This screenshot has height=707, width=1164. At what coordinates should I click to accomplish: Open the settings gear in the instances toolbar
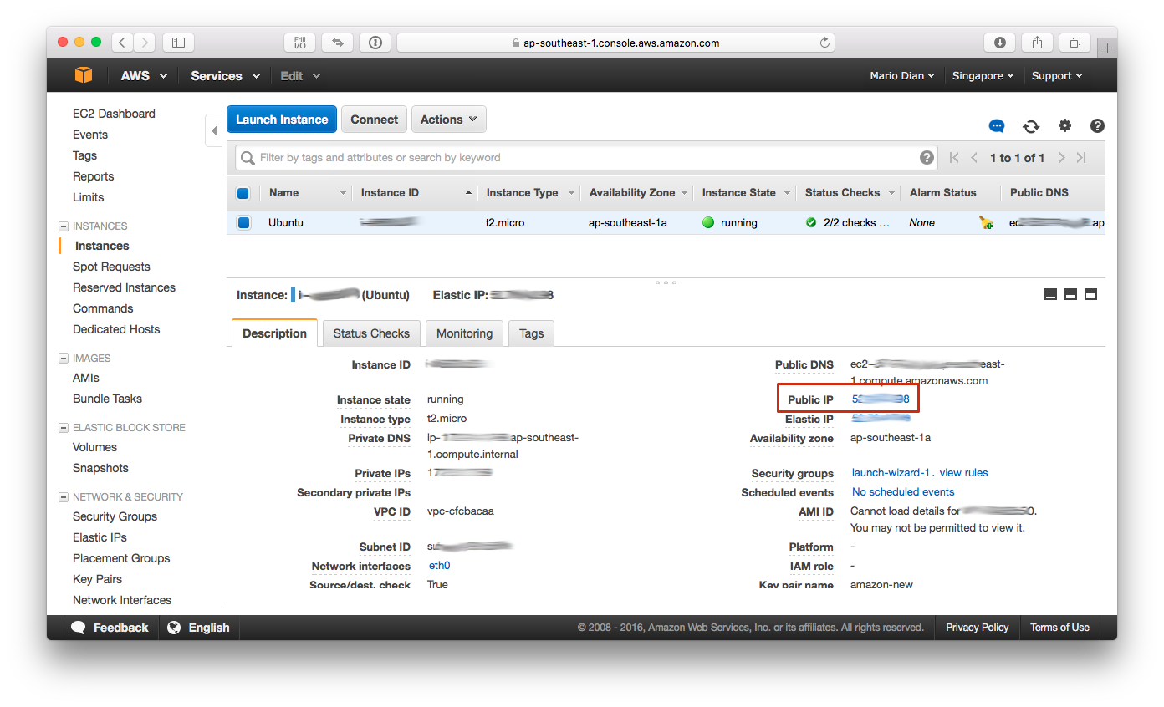click(x=1064, y=125)
